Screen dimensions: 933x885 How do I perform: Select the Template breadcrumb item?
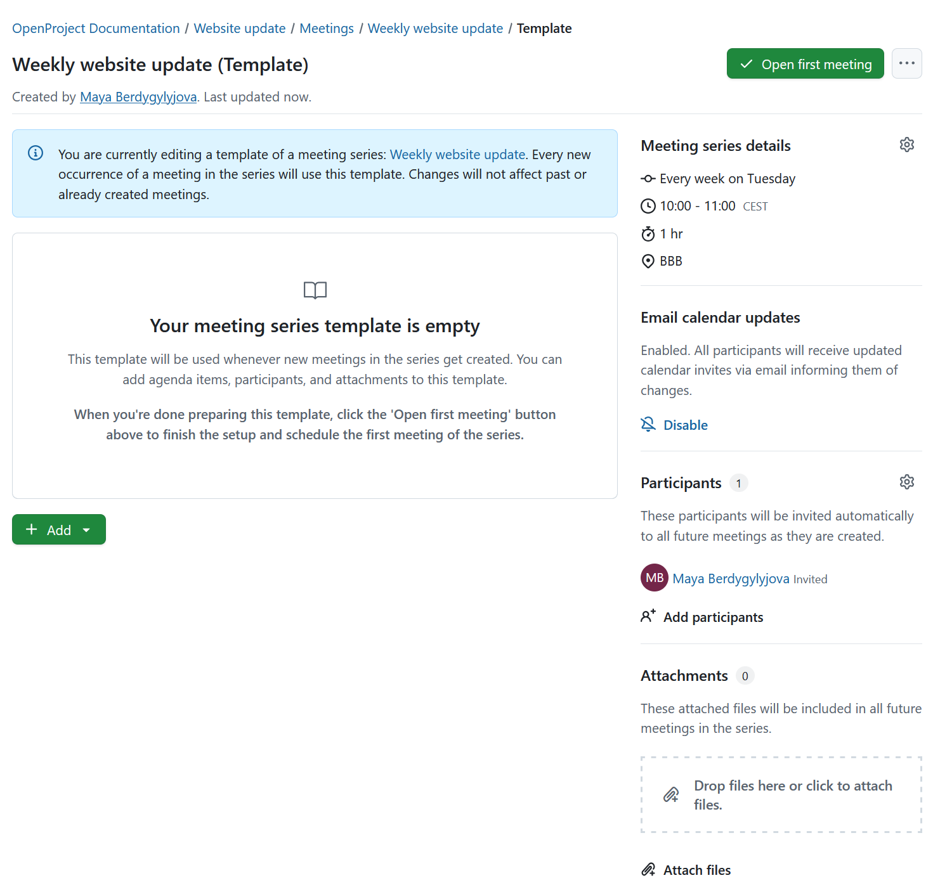pyautogui.click(x=544, y=28)
